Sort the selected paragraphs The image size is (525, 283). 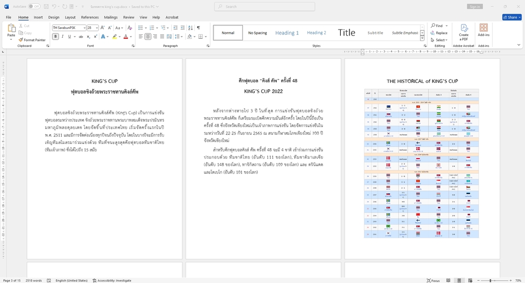pos(190,28)
